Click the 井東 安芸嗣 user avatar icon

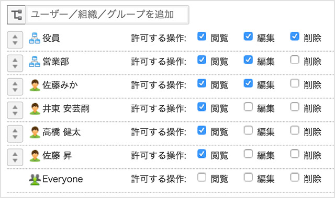35,109
